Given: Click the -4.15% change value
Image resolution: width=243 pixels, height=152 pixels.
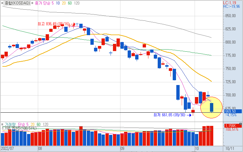Looking at the screenshot, I should click(231, 115).
